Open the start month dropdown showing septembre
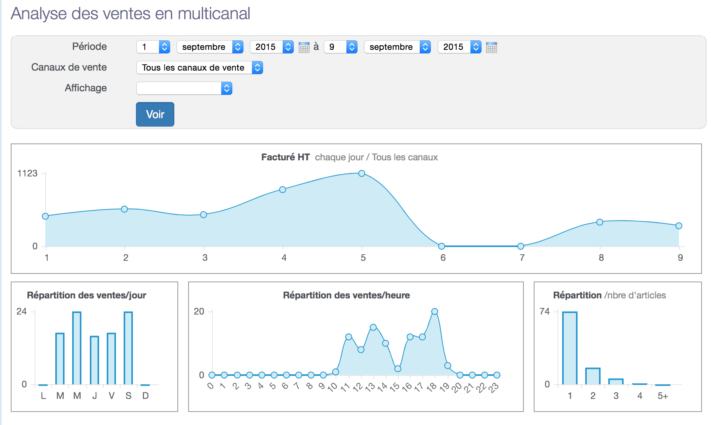The height and width of the screenshot is (425, 715). tap(210, 47)
